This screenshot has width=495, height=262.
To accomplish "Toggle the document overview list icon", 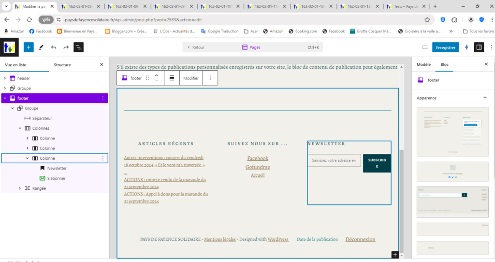I will [78, 47].
